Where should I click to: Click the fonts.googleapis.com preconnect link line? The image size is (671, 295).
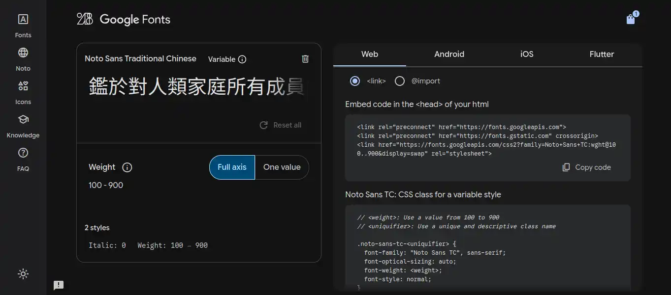pos(462,127)
